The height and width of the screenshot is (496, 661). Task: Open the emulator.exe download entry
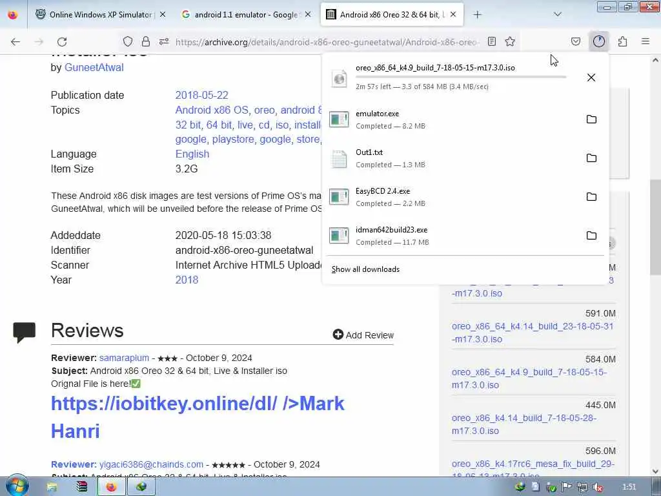pos(451,119)
